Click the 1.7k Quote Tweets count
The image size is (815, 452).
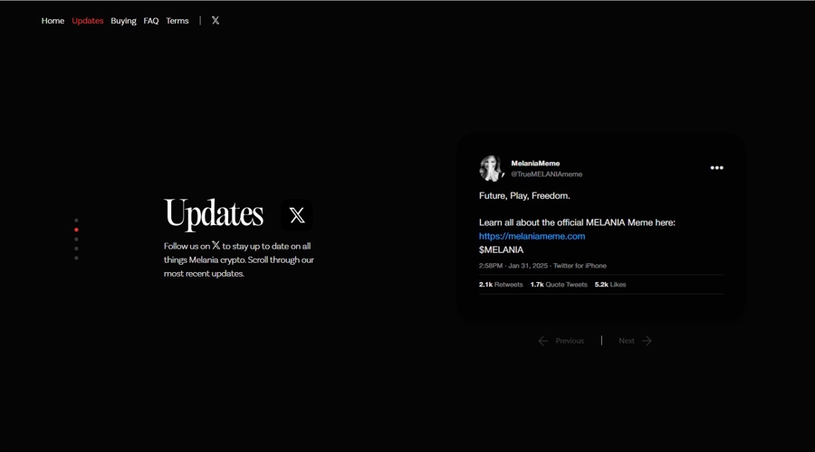point(559,285)
